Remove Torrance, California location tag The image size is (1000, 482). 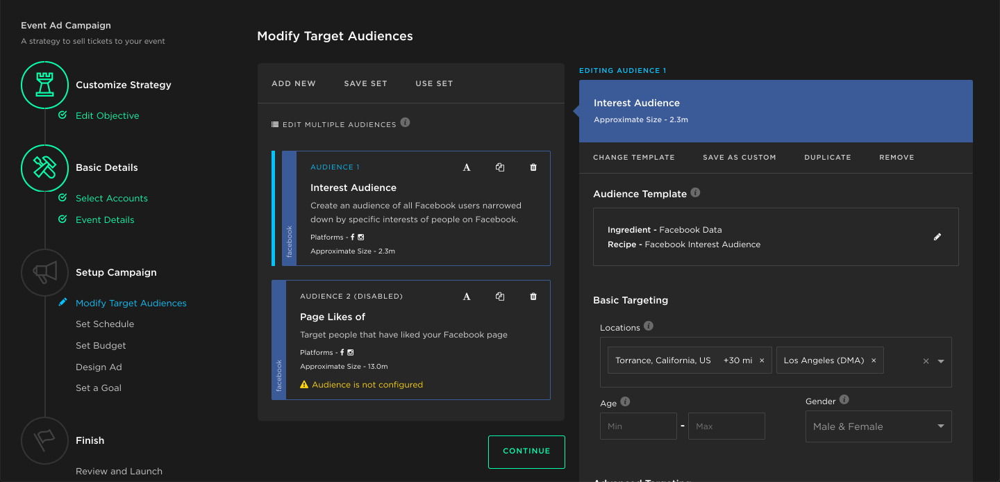[762, 360]
